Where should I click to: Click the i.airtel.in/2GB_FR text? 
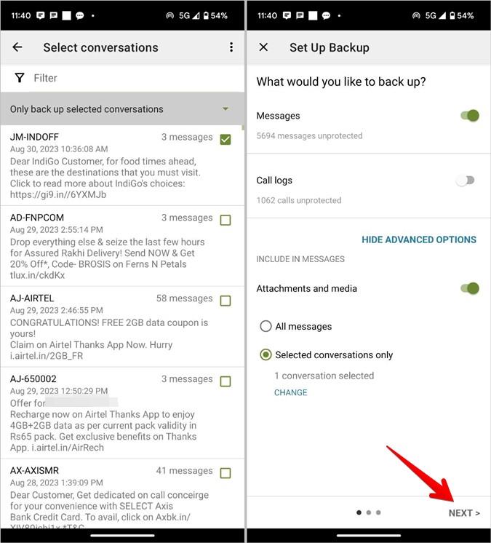pos(47,356)
